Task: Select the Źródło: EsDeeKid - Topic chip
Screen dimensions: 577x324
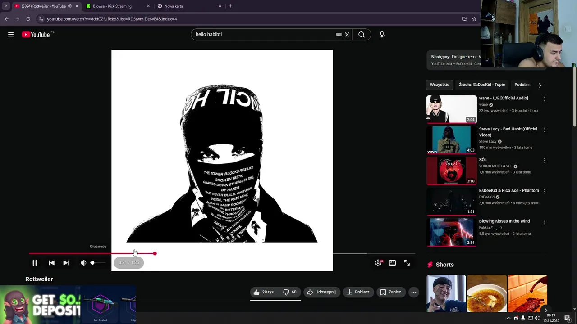Action: (x=482, y=85)
